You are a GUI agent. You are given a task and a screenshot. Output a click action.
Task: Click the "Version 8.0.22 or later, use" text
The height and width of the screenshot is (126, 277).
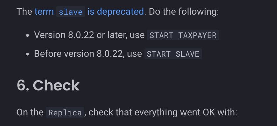click(x=89, y=35)
